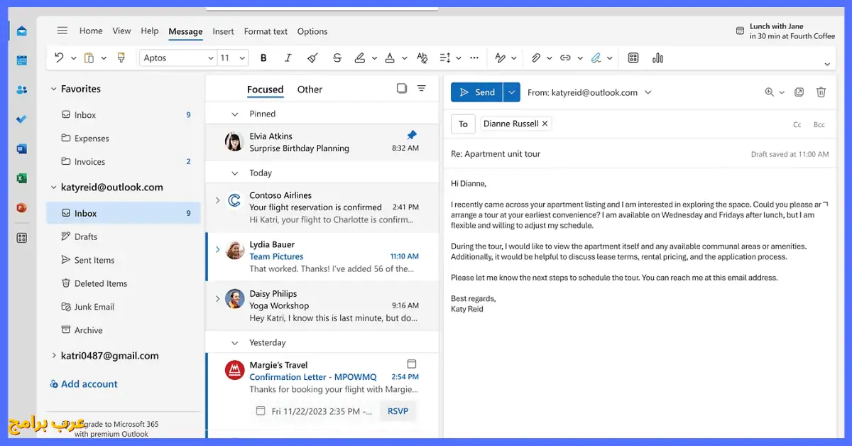Image resolution: width=852 pixels, height=446 pixels.
Task: Open the highlight color dropdown arrow
Action: click(x=374, y=58)
